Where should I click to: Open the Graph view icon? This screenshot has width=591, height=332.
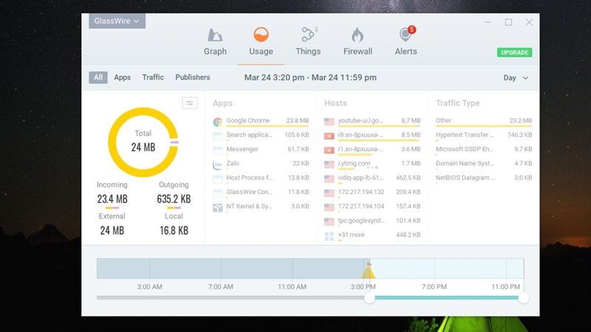point(215,35)
